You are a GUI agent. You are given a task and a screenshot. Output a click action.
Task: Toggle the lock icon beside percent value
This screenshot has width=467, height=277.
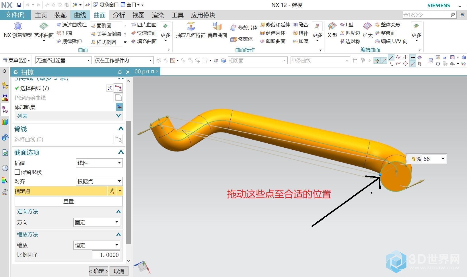(413, 159)
